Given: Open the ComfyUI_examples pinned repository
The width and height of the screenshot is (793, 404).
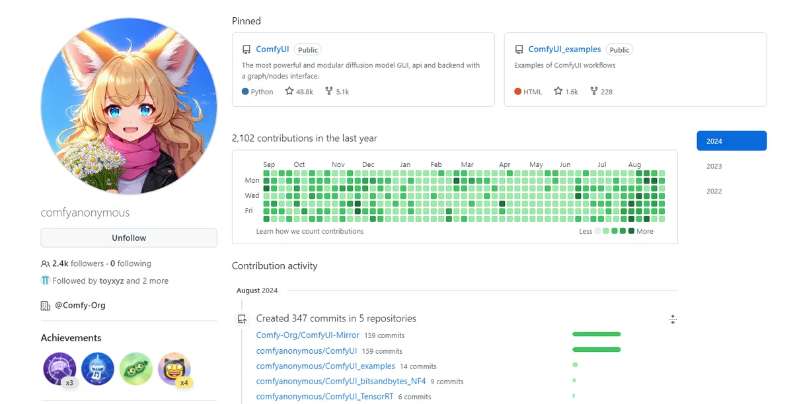Looking at the screenshot, I should [564, 50].
